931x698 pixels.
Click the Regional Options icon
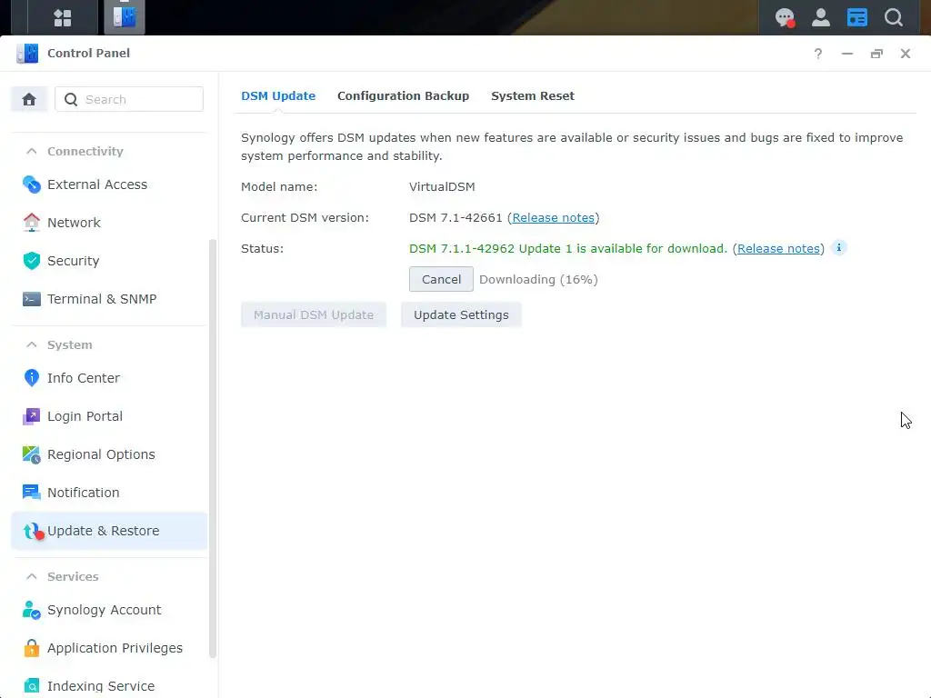32,454
